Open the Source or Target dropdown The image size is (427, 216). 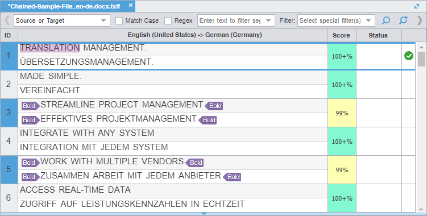[x=62, y=20]
